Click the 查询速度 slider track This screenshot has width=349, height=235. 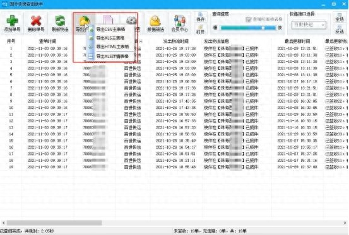pyautogui.click(x=248, y=28)
